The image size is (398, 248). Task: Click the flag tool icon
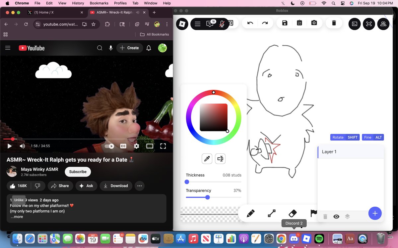pos(313,214)
